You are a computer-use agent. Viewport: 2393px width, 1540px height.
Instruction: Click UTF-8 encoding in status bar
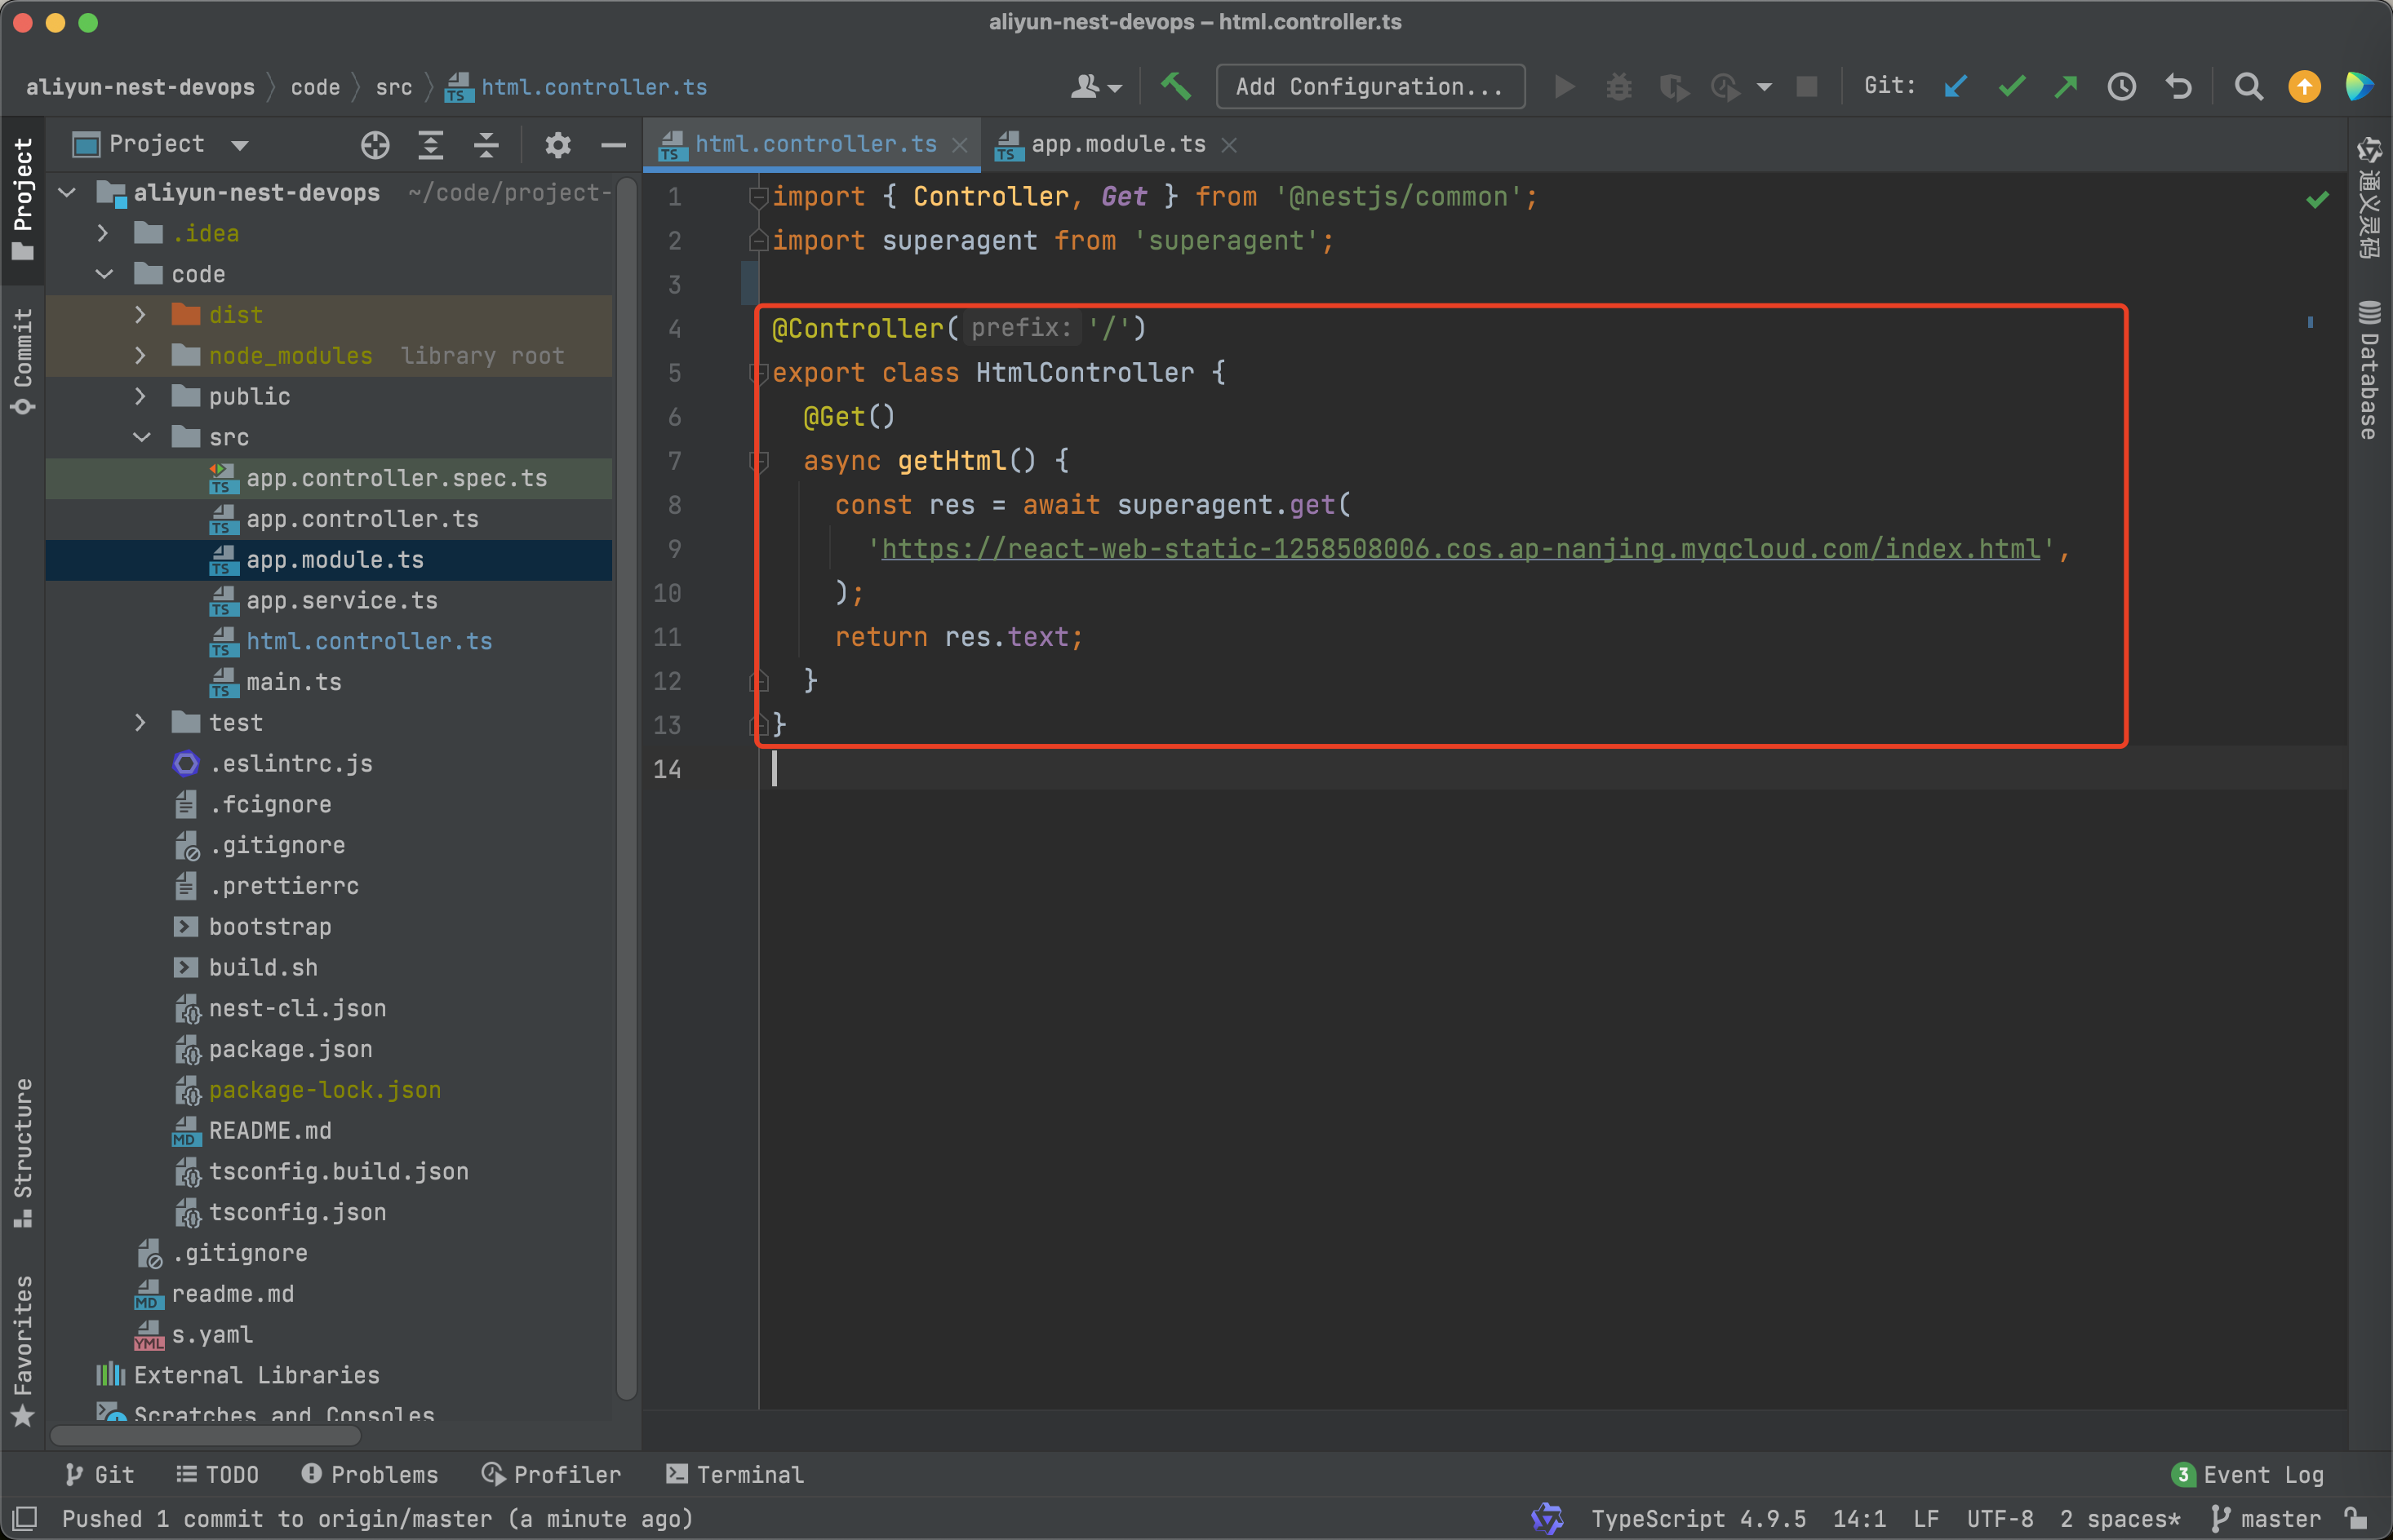pos(2000,1519)
